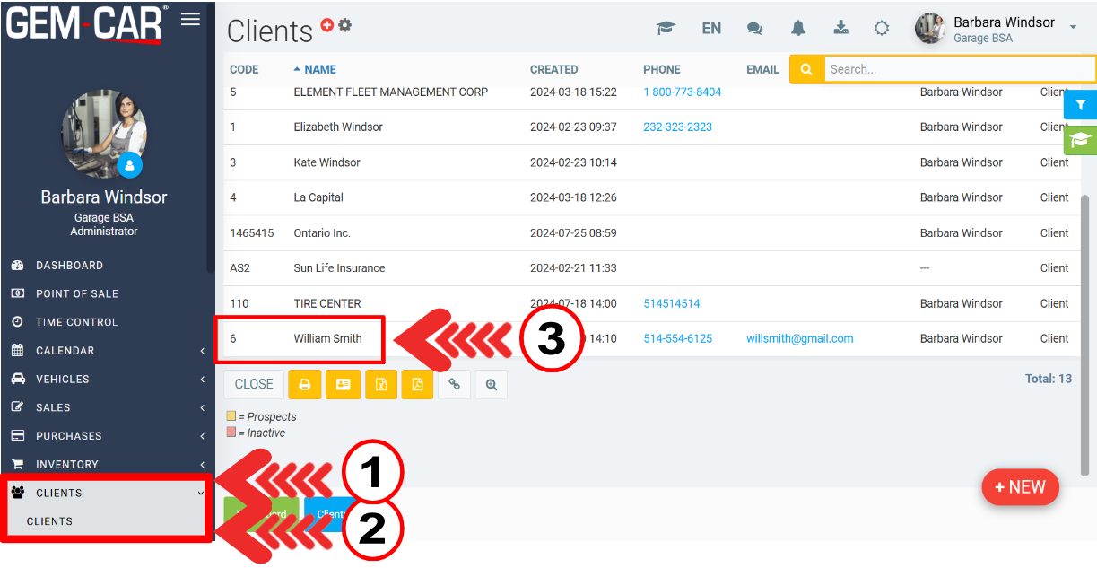
Task: Click the Excel export icon
Action: click(381, 384)
